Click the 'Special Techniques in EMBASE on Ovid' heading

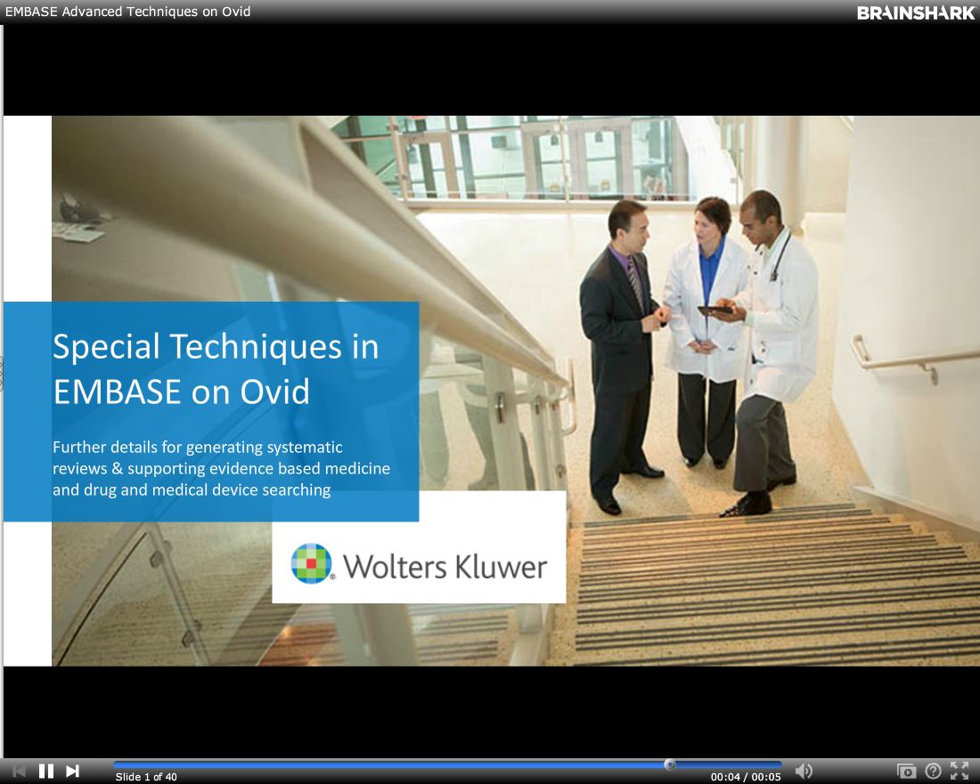click(216, 368)
